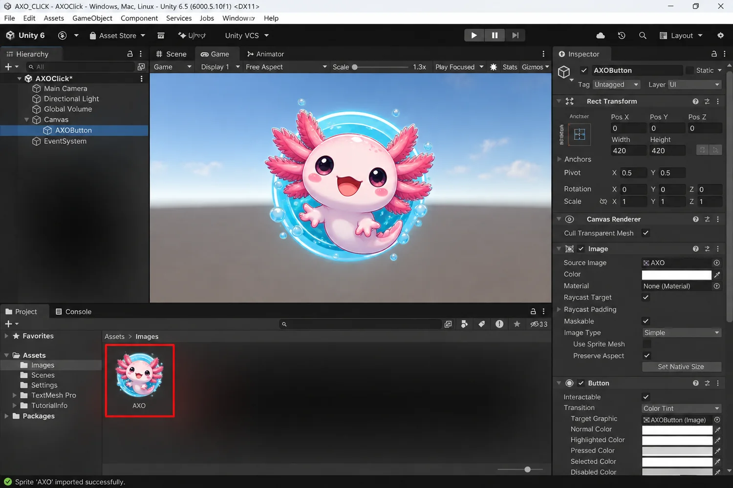733x488 pixels.
Task: Step one frame with the step button
Action: pos(515,35)
